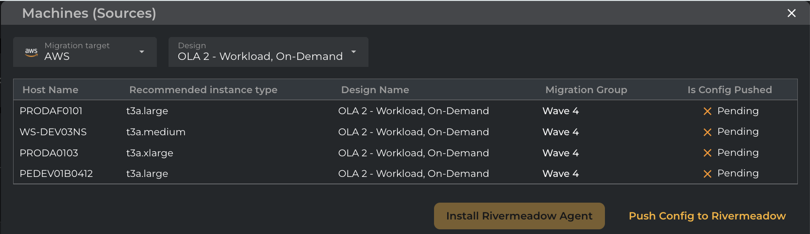Click pending X icon for WS-DEV03NS
Viewport: 810px width, 234px height.
point(707,132)
